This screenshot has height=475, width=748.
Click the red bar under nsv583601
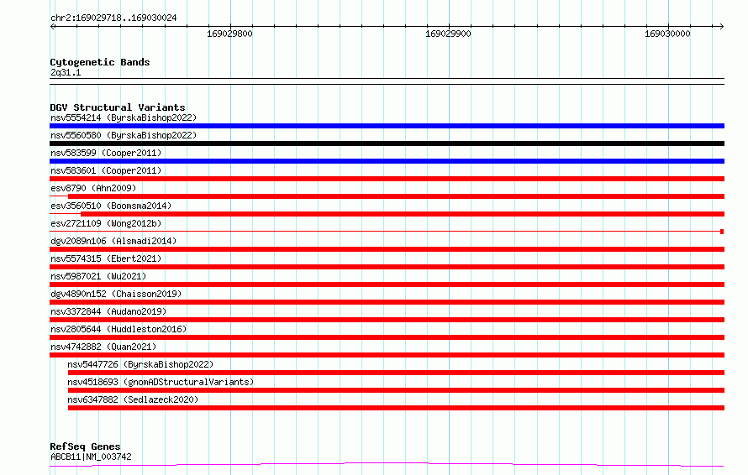click(x=387, y=179)
